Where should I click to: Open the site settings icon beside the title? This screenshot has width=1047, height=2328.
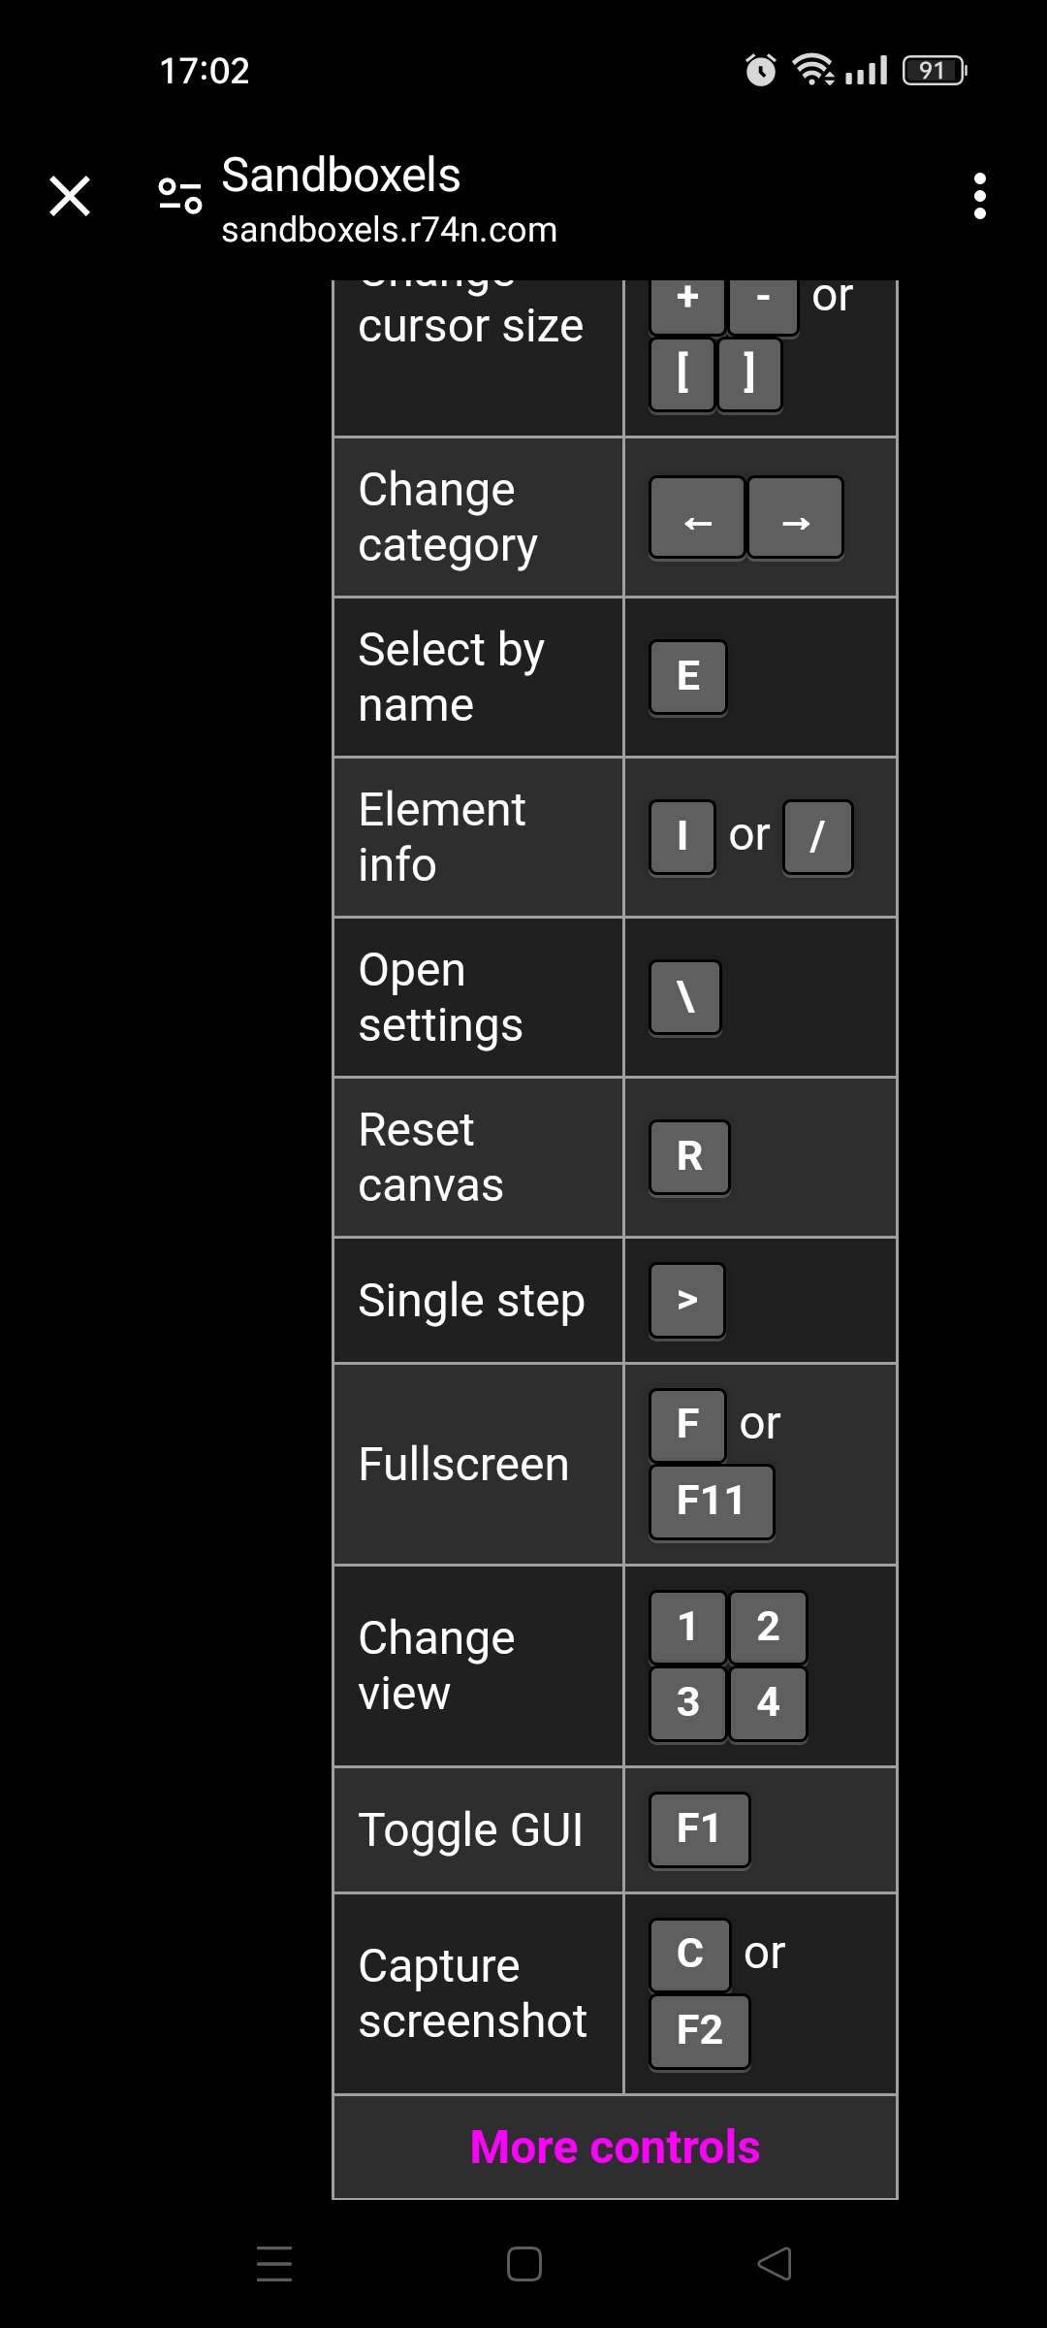coord(180,196)
